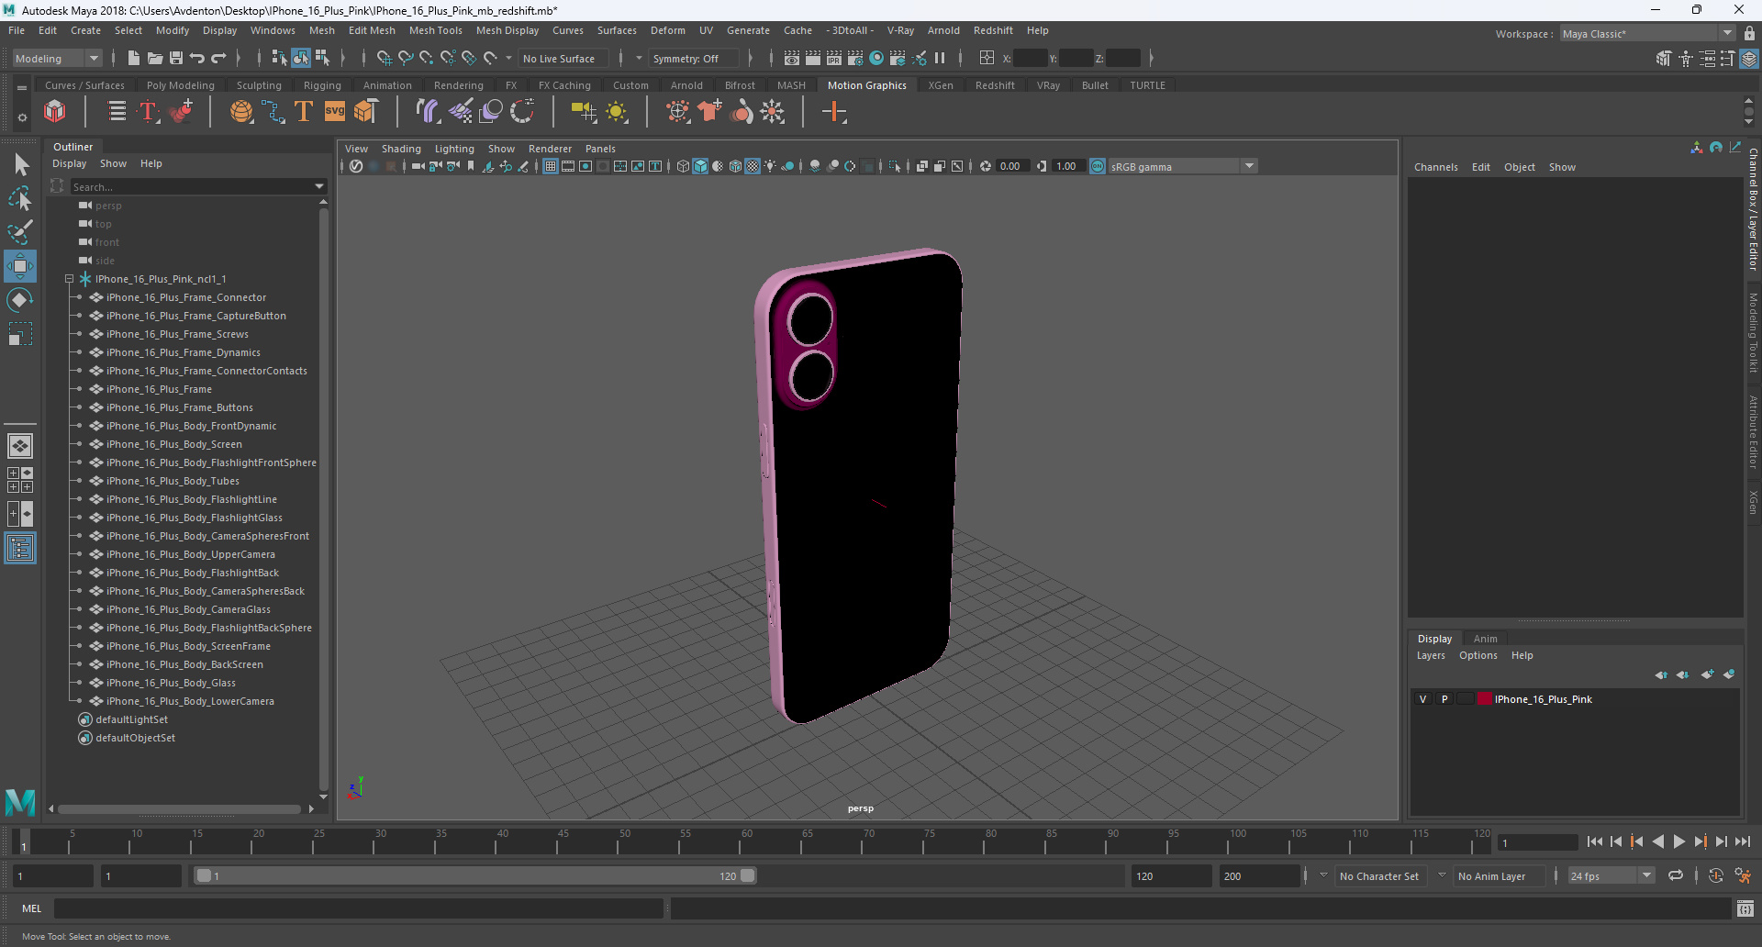The image size is (1762, 947).
Task: Switch to single pane layout icon
Action: [x=20, y=446]
